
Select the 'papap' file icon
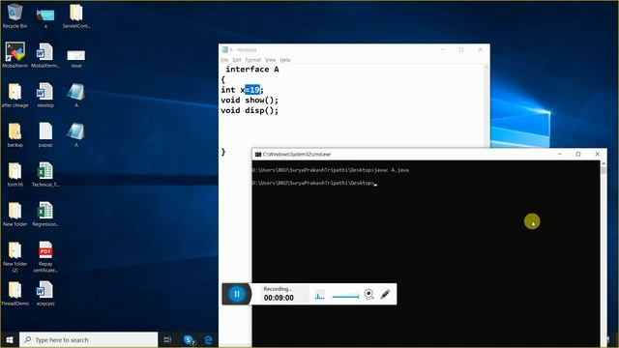point(45,135)
